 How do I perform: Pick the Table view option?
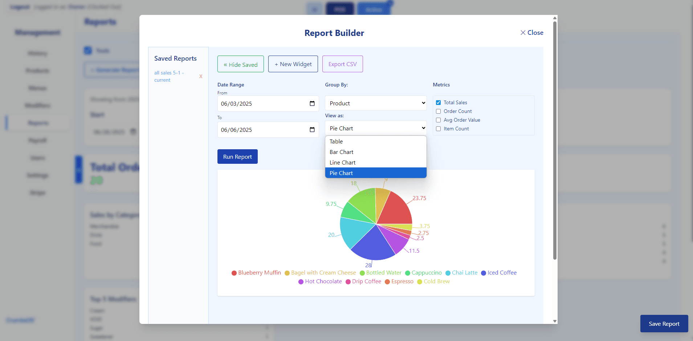pyautogui.click(x=336, y=142)
